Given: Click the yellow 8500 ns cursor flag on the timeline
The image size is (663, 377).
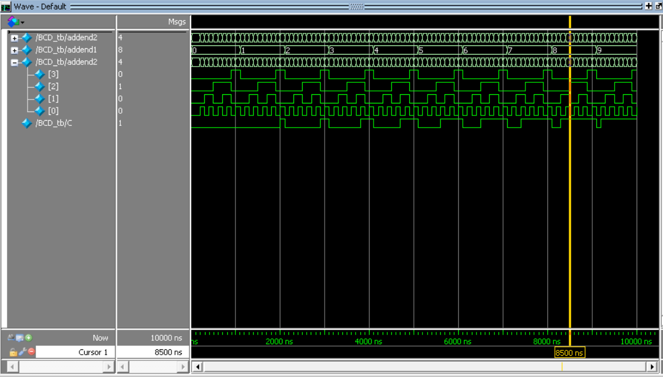Looking at the screenshot, I should [x=570, y=352].
